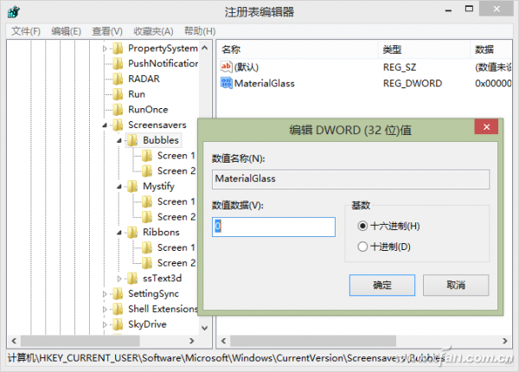This screenshot has height=372, width=519.
Task: Expand the SkyDrive tree node
Action: coord(105,324)
